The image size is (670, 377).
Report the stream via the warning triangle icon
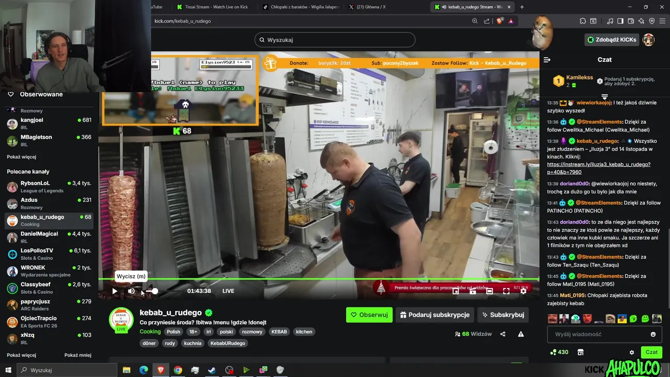[521, 334]
